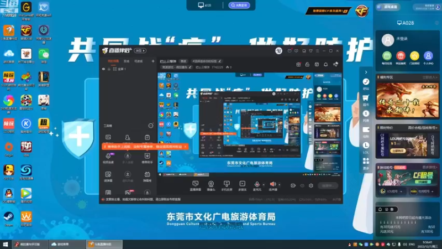
Task: Open the 榜单助手 tool
Action: point(147,158)
